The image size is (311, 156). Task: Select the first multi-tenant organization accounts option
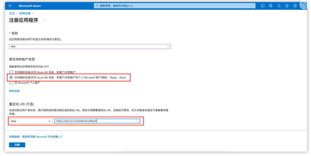(x=11, y=72)
